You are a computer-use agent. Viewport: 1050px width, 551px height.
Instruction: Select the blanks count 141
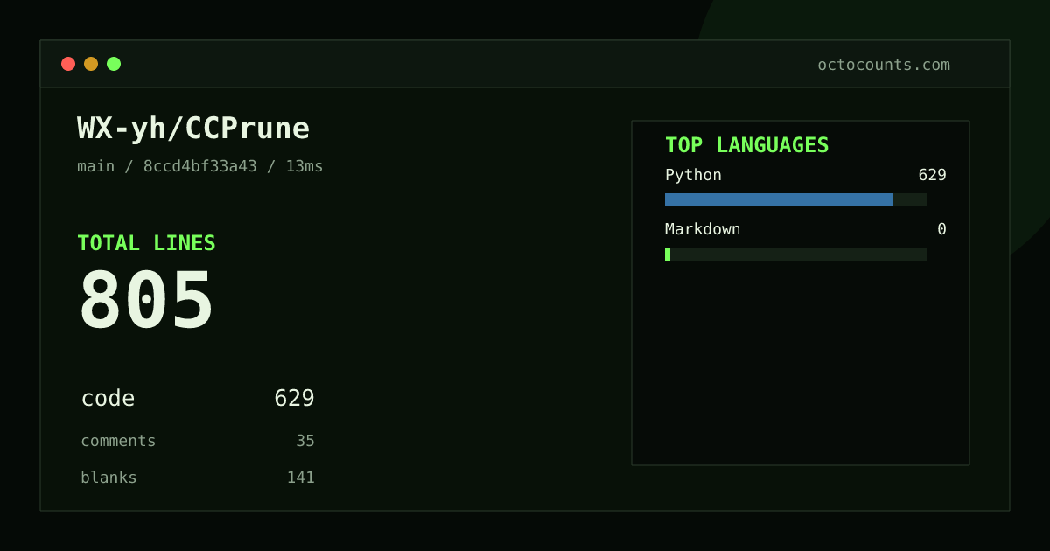click(301, 478)
